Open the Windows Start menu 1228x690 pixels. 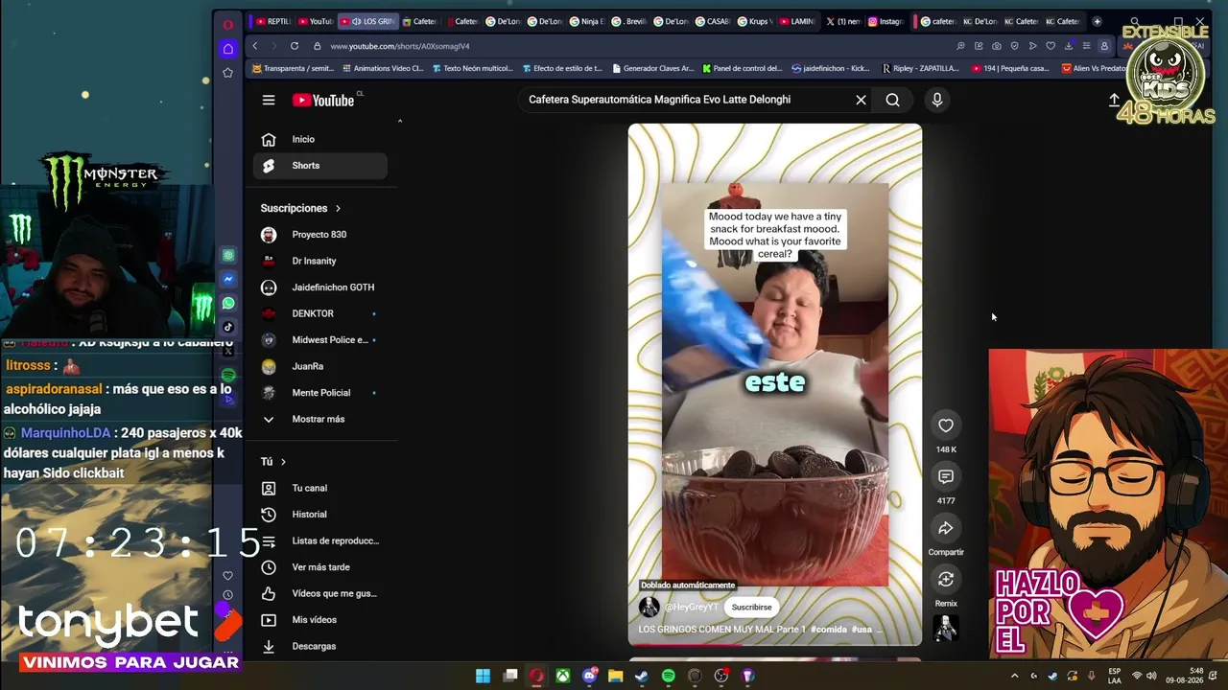click(x=483, y=676)
